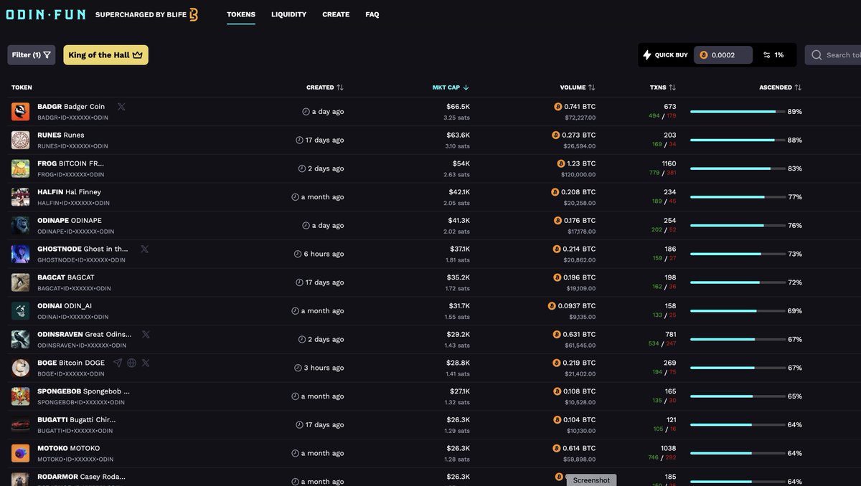Image resolution: width=861 pixels, height=486 pixels.
Task: Click the BOGE token avatar
Action: [x=20, y=368]
